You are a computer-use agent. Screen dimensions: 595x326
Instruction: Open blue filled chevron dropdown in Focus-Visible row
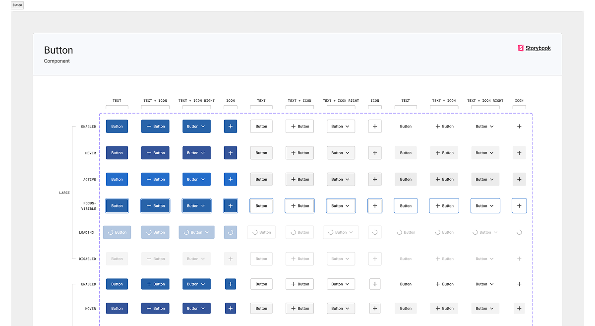(196, 206)
